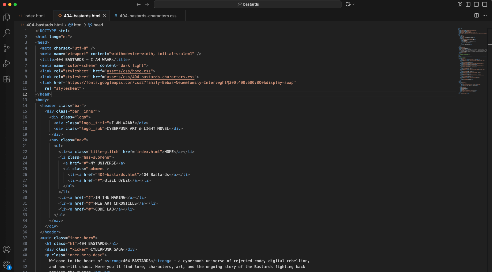Switch to the index.html tab
The height and width of the screenshot is (272, 492).
click(34, 16)
